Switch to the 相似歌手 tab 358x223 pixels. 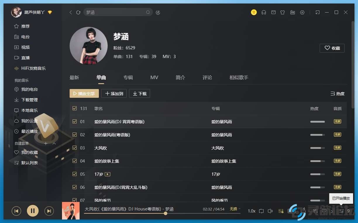point(239,78)
